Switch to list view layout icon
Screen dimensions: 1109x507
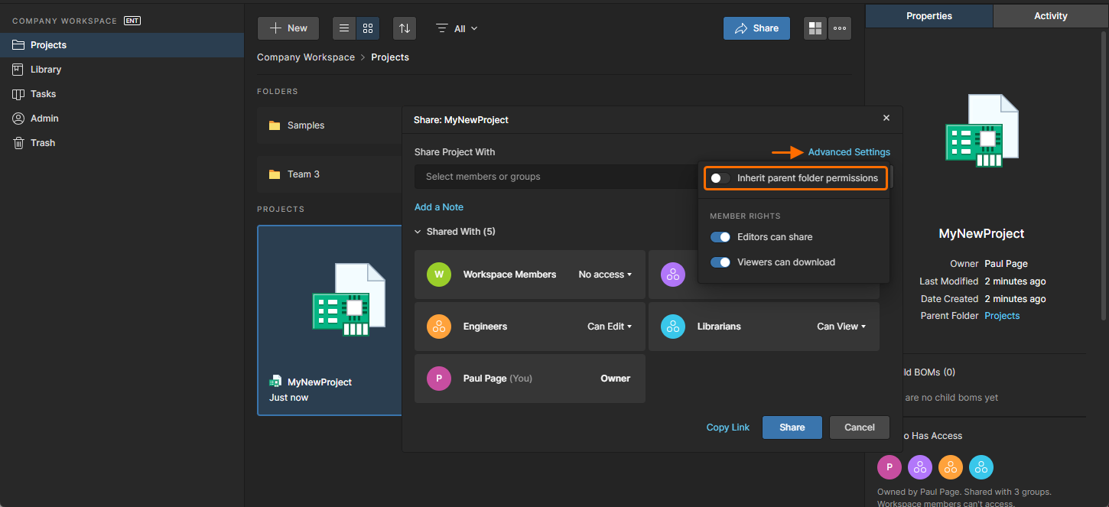click(344, 28)
